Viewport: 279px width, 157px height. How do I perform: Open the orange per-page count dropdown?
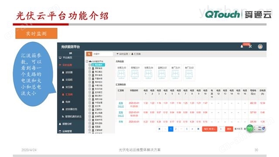click(x=210, y=129)
